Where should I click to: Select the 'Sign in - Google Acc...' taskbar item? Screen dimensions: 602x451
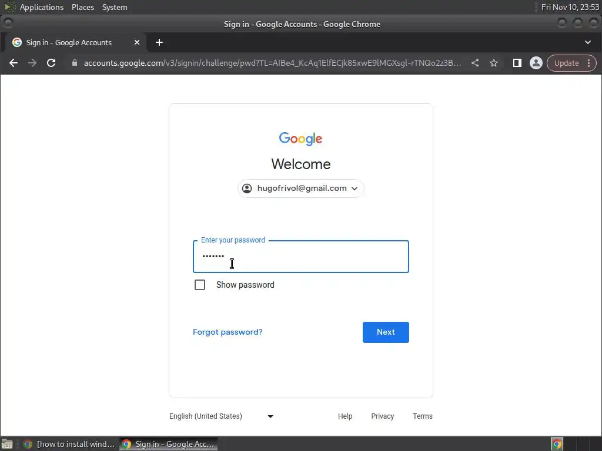[x=169, y=444]
